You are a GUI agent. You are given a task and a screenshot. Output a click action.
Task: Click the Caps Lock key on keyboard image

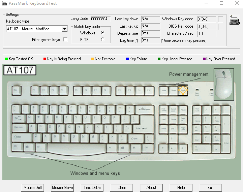tap(20, 128)
